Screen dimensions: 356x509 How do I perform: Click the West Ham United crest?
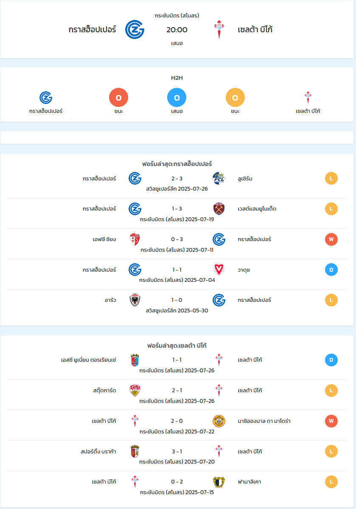tap(219, 209)
